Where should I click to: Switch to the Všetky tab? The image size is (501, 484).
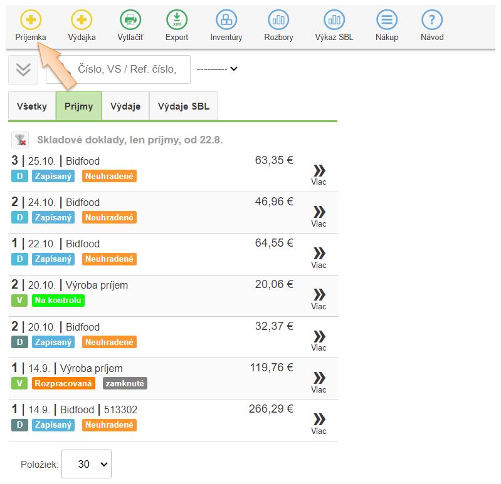coord(32,106)
